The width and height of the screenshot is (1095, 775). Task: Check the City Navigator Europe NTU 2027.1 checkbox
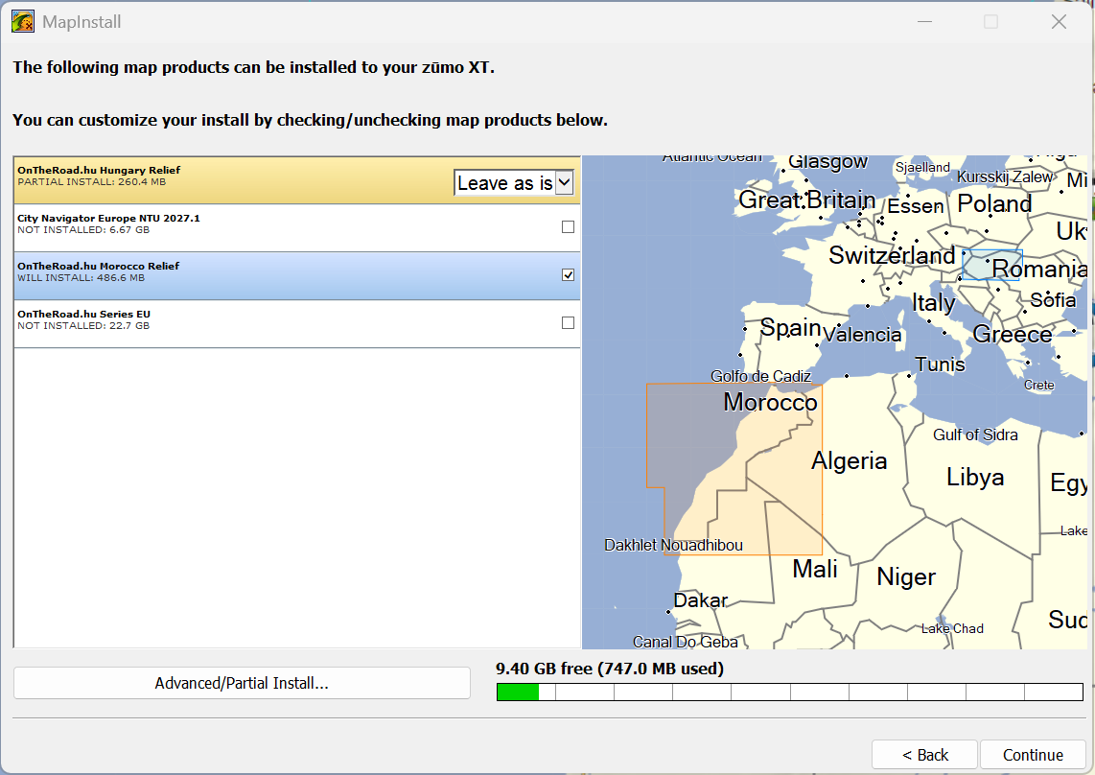click(x=568, y=227)
